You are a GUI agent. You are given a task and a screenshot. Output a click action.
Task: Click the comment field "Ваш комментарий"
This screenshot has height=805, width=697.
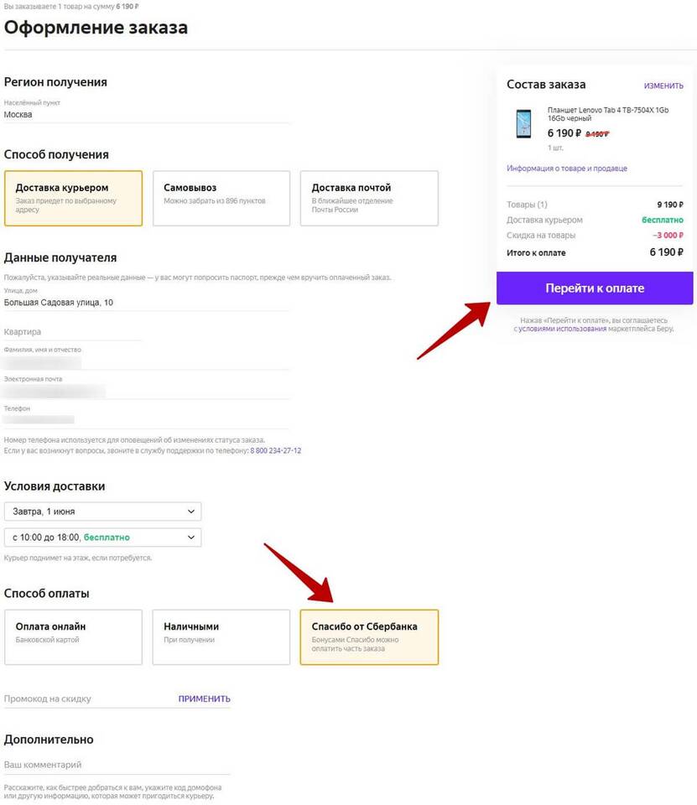point(117,765)
